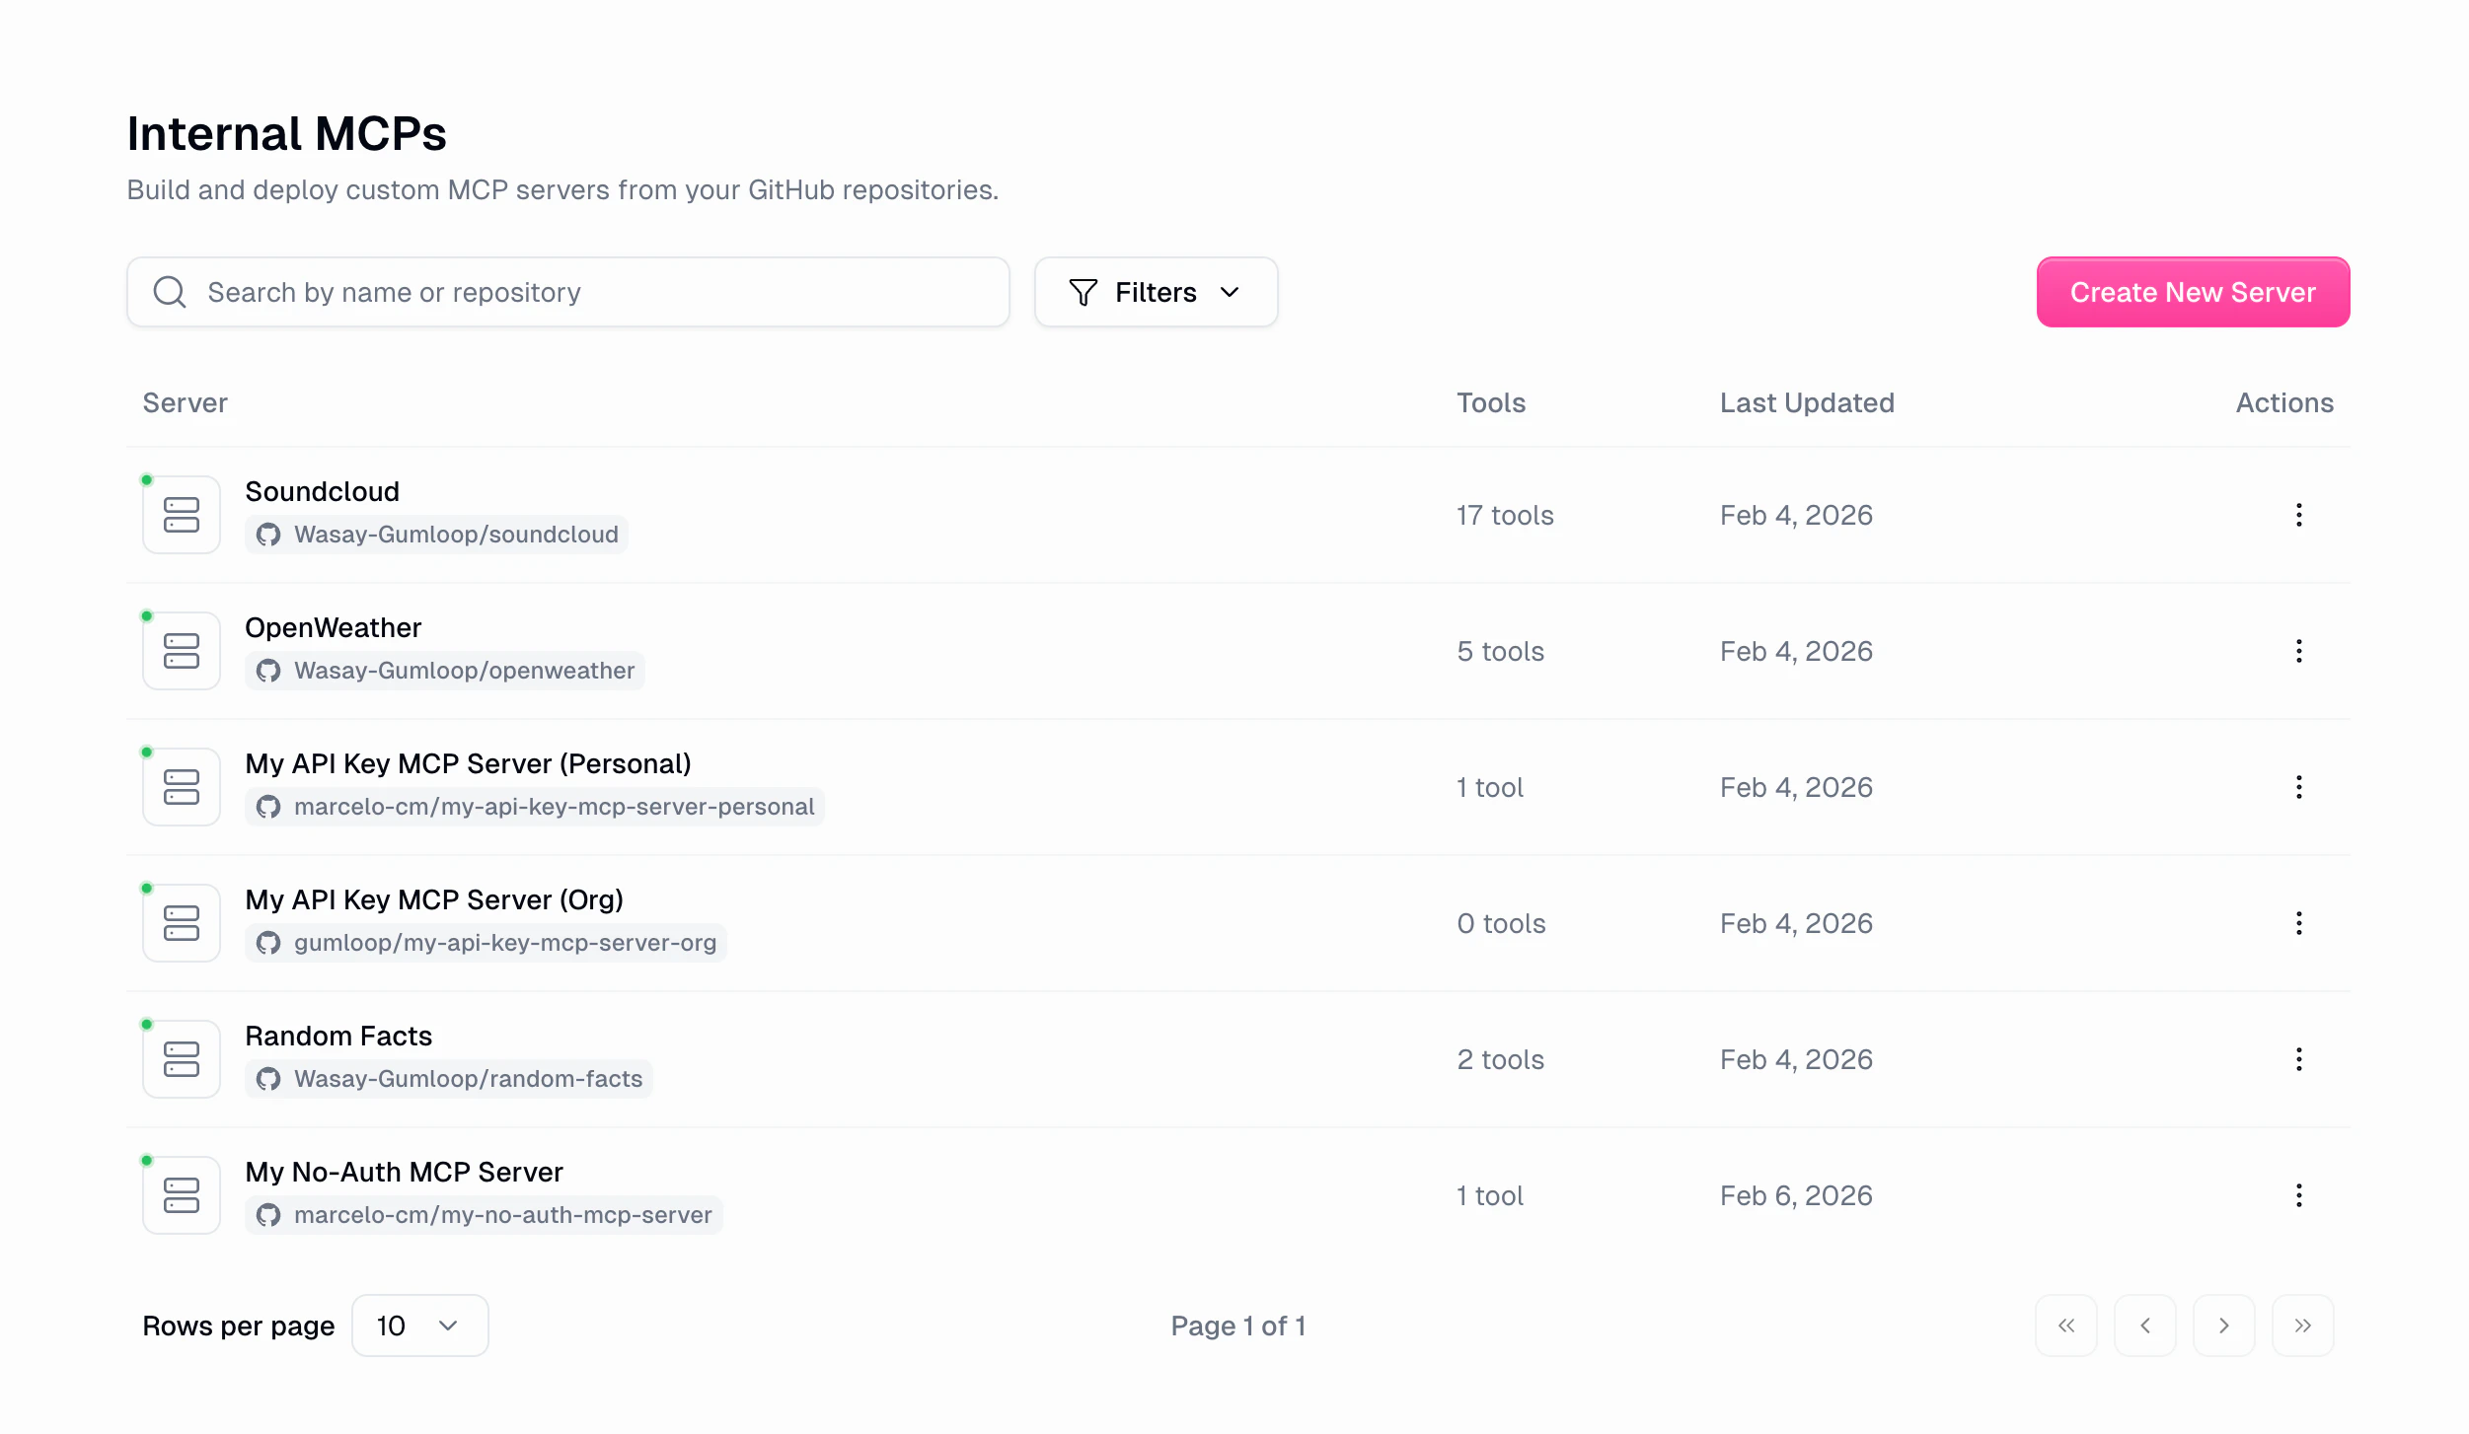This screenshot has width=2469, height=1434.
Task: Open actions menu for OpenWeather server
Action: [2298, 651]
